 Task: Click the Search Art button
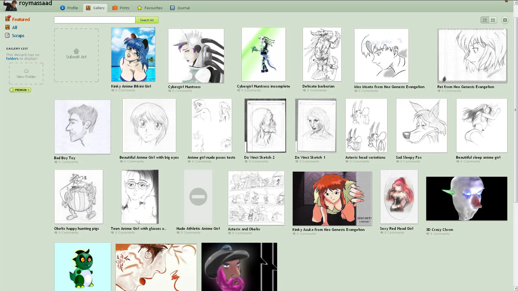147,20
